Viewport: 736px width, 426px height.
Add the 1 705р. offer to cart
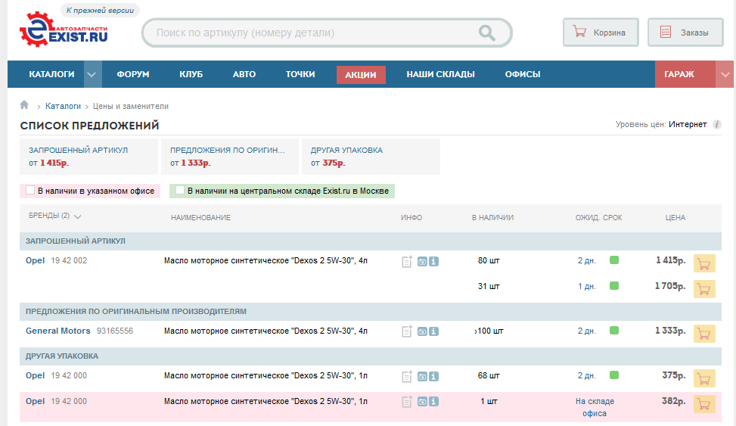[704, 289]
